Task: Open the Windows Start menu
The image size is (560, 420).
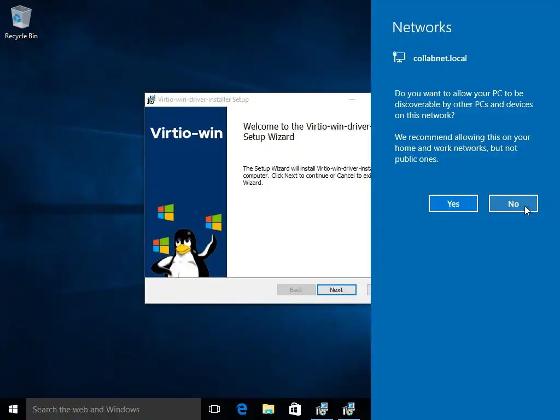Action: pos(13,409)
